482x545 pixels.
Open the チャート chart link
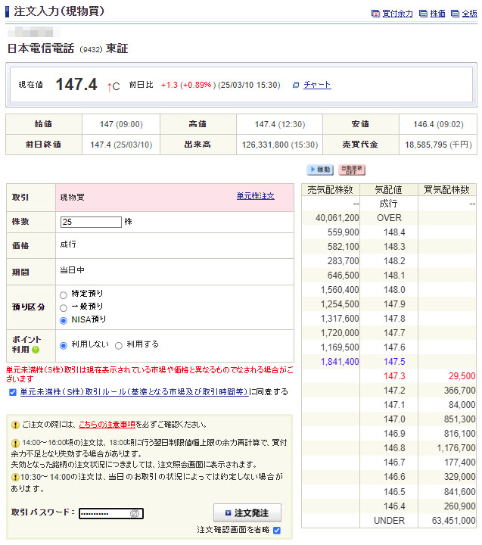pyautogui.click(x=317, y=85)
